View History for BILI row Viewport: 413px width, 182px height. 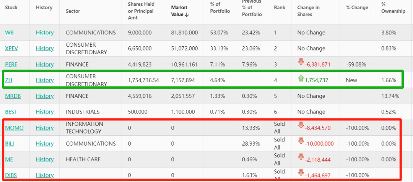coord(45,144)
